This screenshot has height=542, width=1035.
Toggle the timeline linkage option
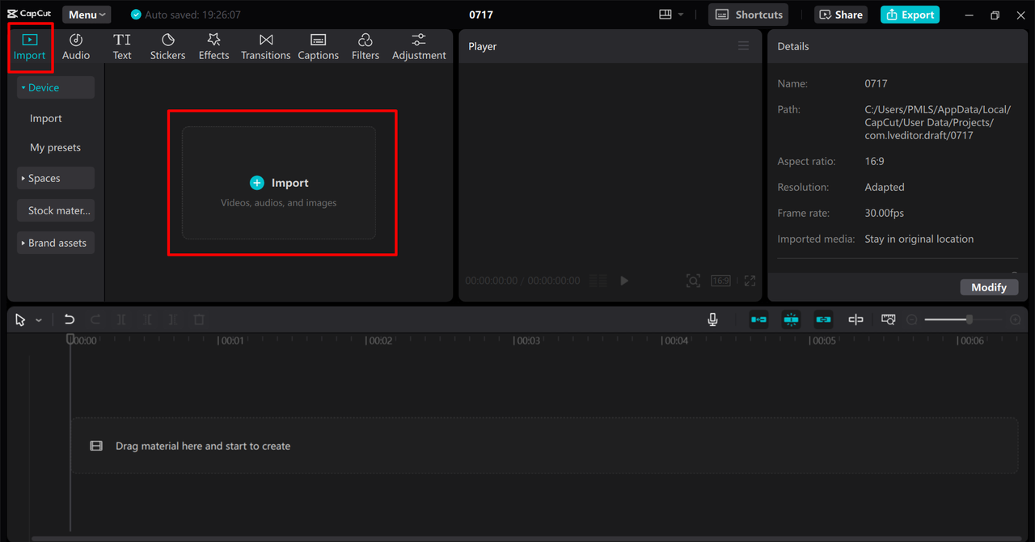pos(823,320)
